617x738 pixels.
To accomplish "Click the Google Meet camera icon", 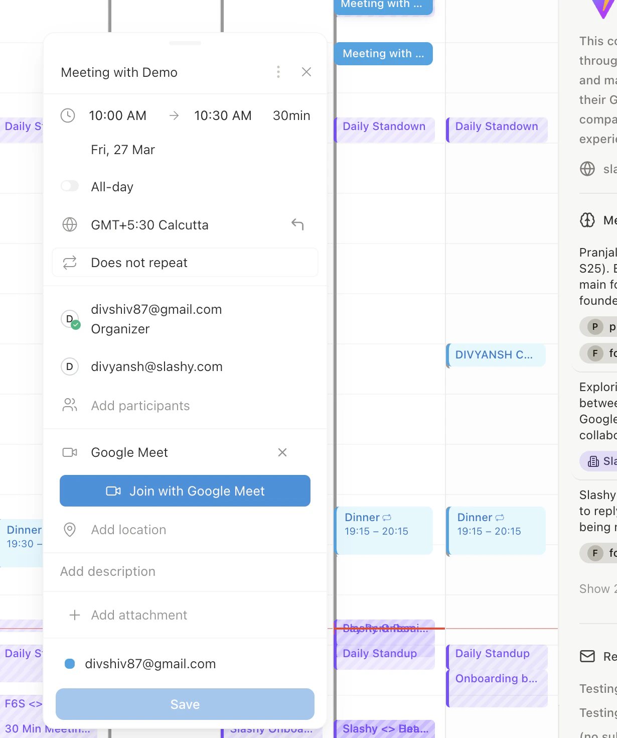I will [x=70, y=452].
